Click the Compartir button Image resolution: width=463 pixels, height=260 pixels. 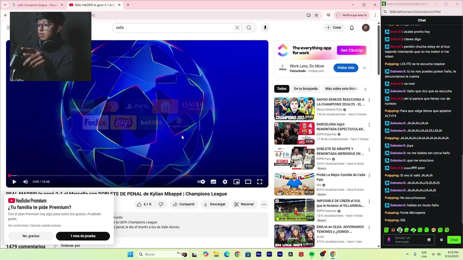183,204
